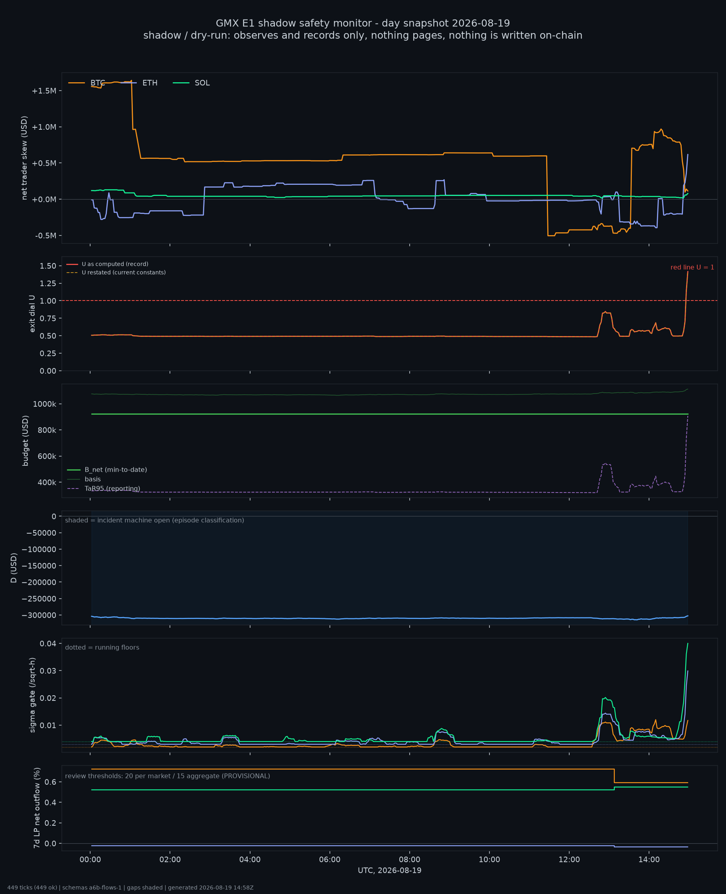The width and height of the screenshot is (726, 894).
Task: Select the '0.2' outflow tick label
Action: point(50,823)
